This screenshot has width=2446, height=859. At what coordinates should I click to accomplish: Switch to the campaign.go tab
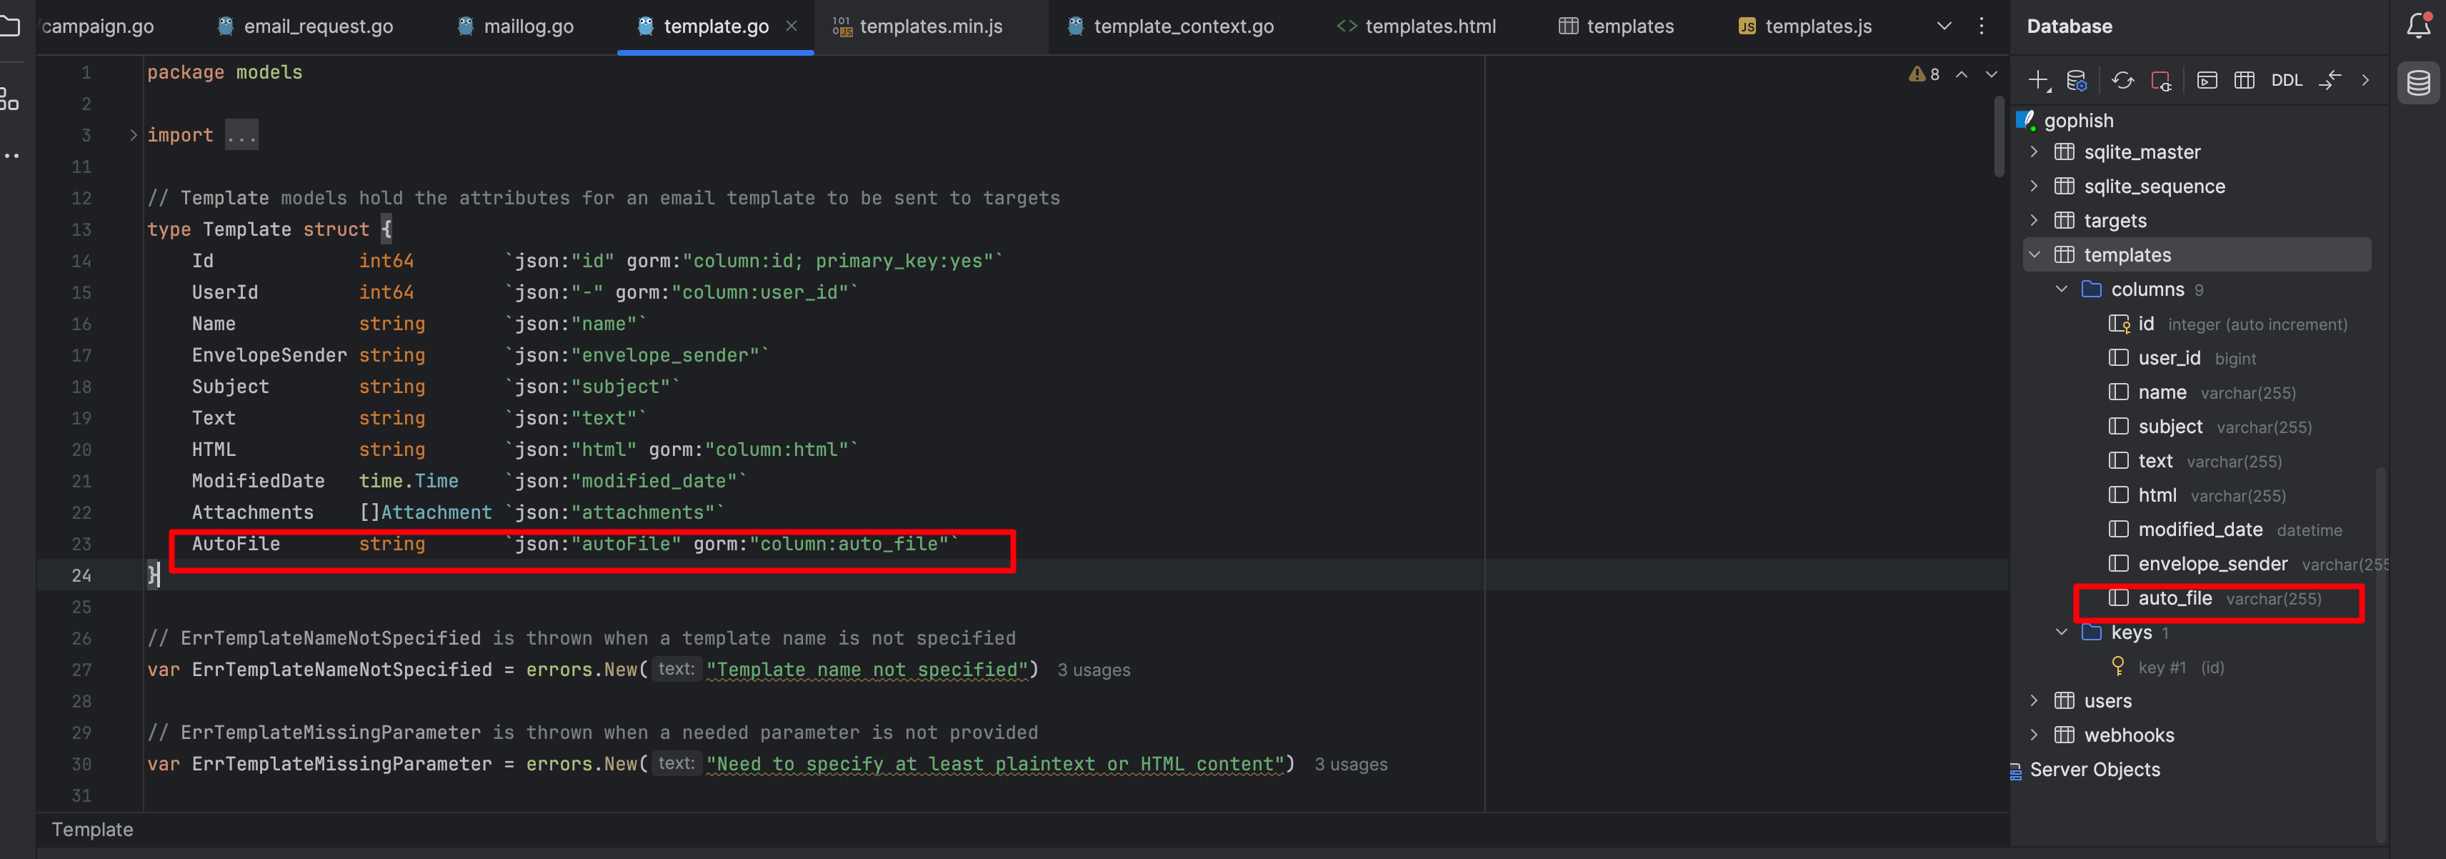[x=97, y=26]
